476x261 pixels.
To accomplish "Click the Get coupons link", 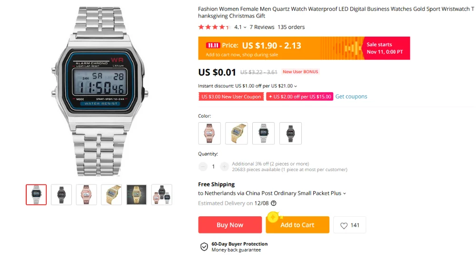I will (351, 97).
